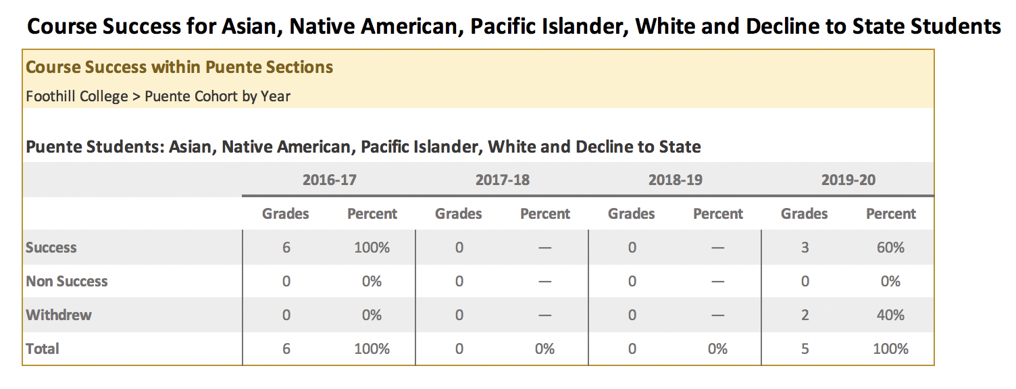Select the 2018-19 column header
Screen dimensions: 1016x389
click(x=675, y=180)
